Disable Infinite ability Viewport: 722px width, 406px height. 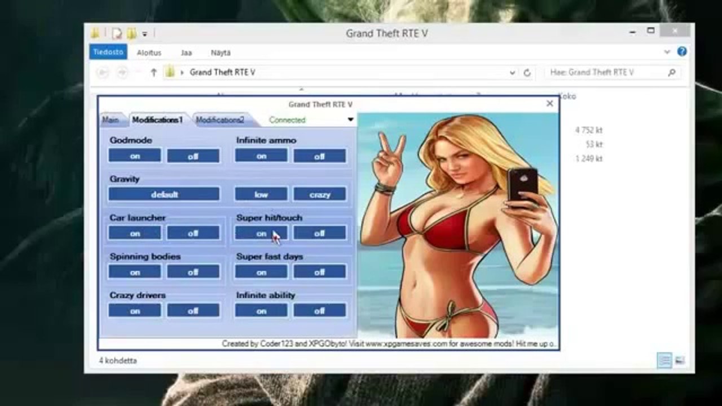click(x=320, y=311)
